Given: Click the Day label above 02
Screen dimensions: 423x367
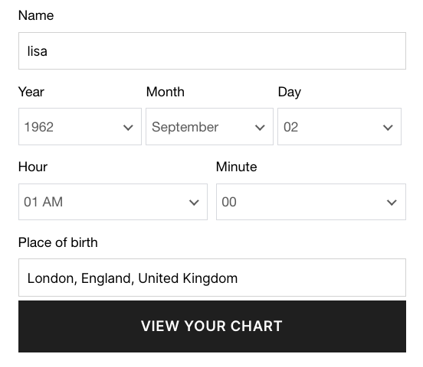Looking at the screenshot, I should click(289, 93).
